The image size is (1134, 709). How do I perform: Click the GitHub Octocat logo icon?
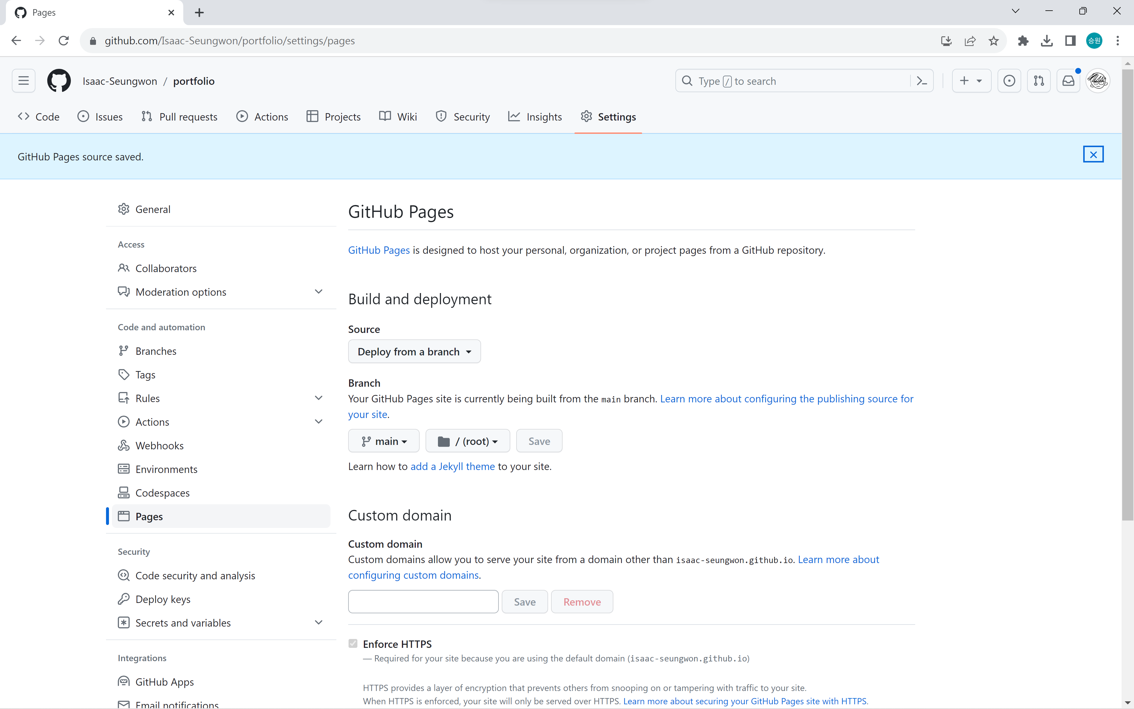pyautogui.click(x=59, y=81)
